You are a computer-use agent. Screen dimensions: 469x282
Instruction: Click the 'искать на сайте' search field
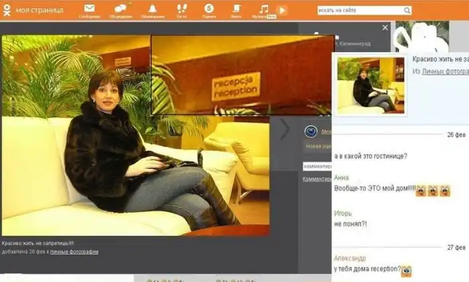click(359, 11)
